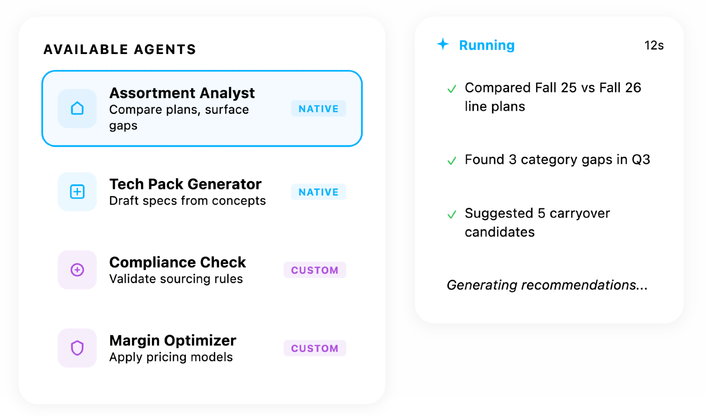The height and width of the screenshot is (417, 705).
Task: Click the checkmark beside carryover candidates
Action: (452, 214)
